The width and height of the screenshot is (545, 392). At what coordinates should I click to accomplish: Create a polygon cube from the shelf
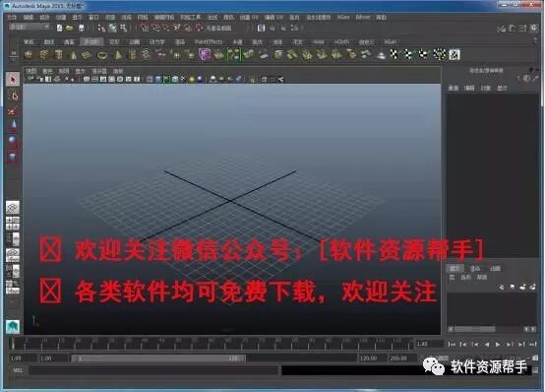pyautogui.click(x=44, y=54)
